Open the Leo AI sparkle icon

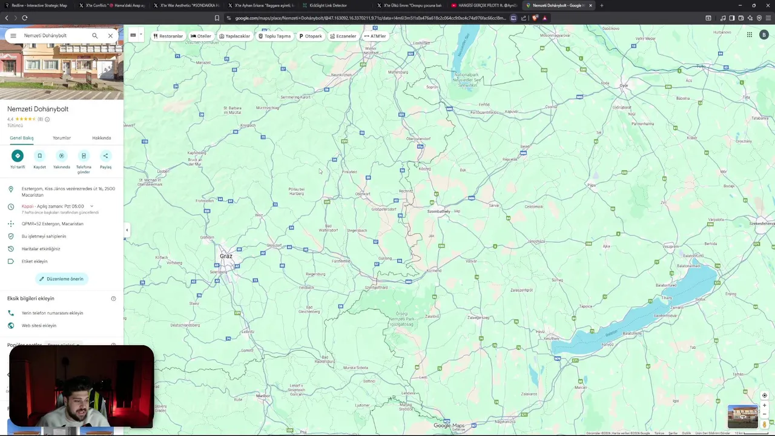coord(750,18)
